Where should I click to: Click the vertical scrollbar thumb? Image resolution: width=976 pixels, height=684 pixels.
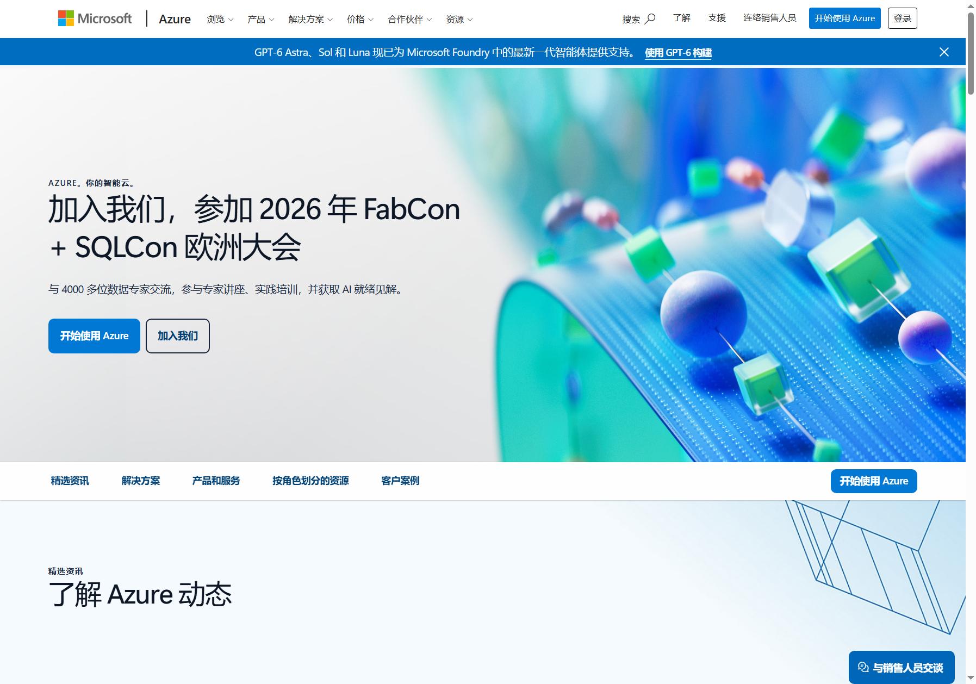coord(971,53)
